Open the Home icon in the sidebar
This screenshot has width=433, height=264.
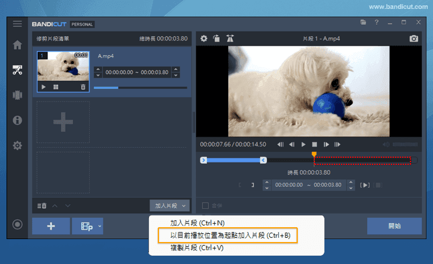(x=17, y=44)
